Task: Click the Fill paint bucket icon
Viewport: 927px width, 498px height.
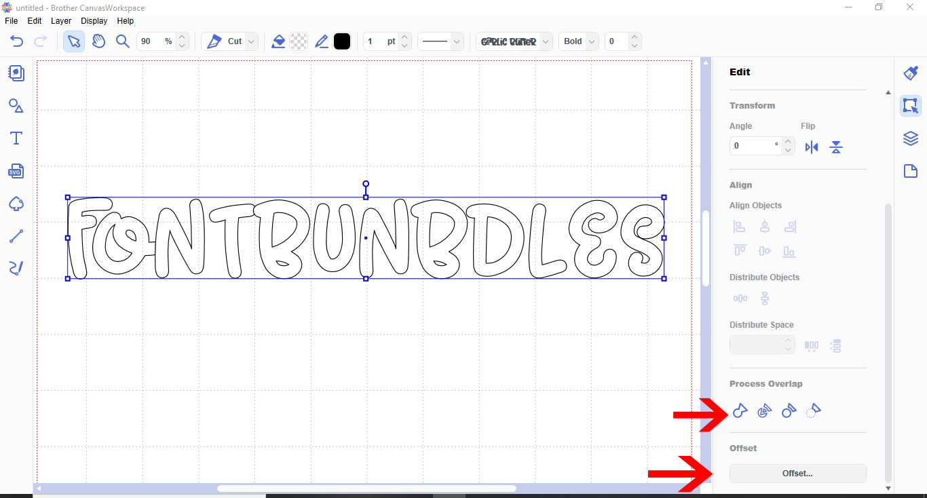Action: [278, 41]
